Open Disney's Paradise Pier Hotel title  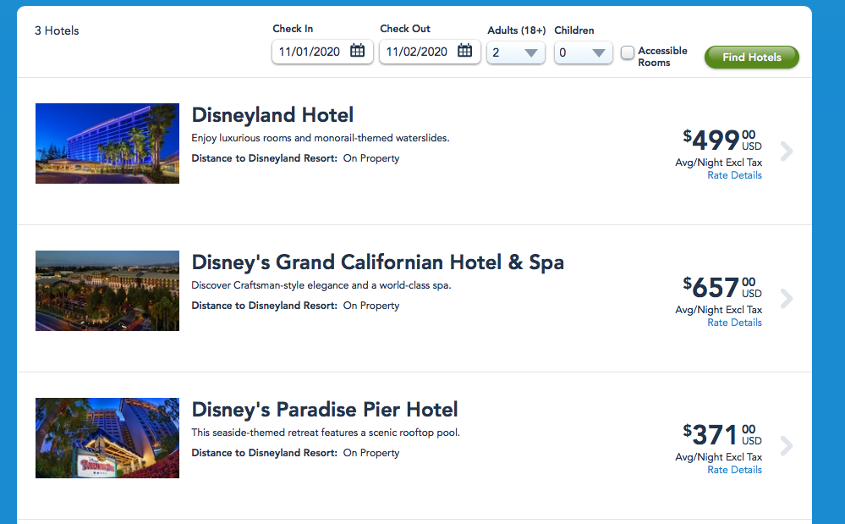325,410
